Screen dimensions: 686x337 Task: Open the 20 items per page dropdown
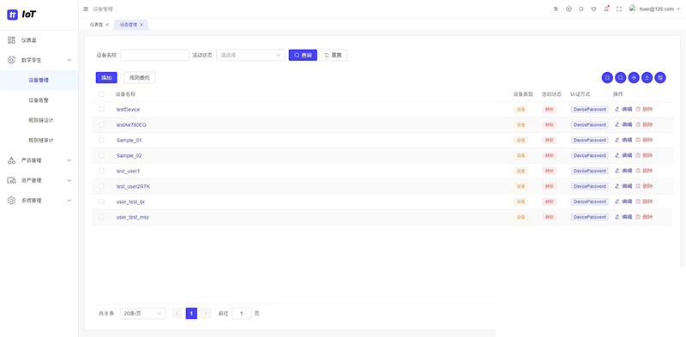click(142, 313)
